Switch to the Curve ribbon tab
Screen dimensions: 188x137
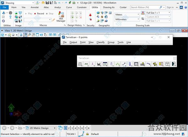(x=69, y=7)
